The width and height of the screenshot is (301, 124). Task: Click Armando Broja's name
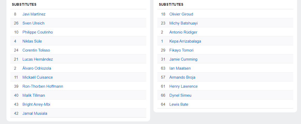[x=182, y=77]
